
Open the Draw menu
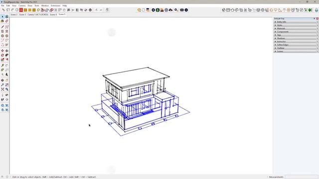click(30, 5)
